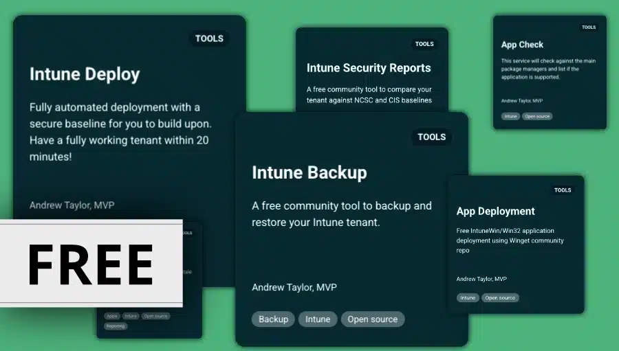Select Andrew Taylor, MVP on App Deployment card

tap(481, 279)
